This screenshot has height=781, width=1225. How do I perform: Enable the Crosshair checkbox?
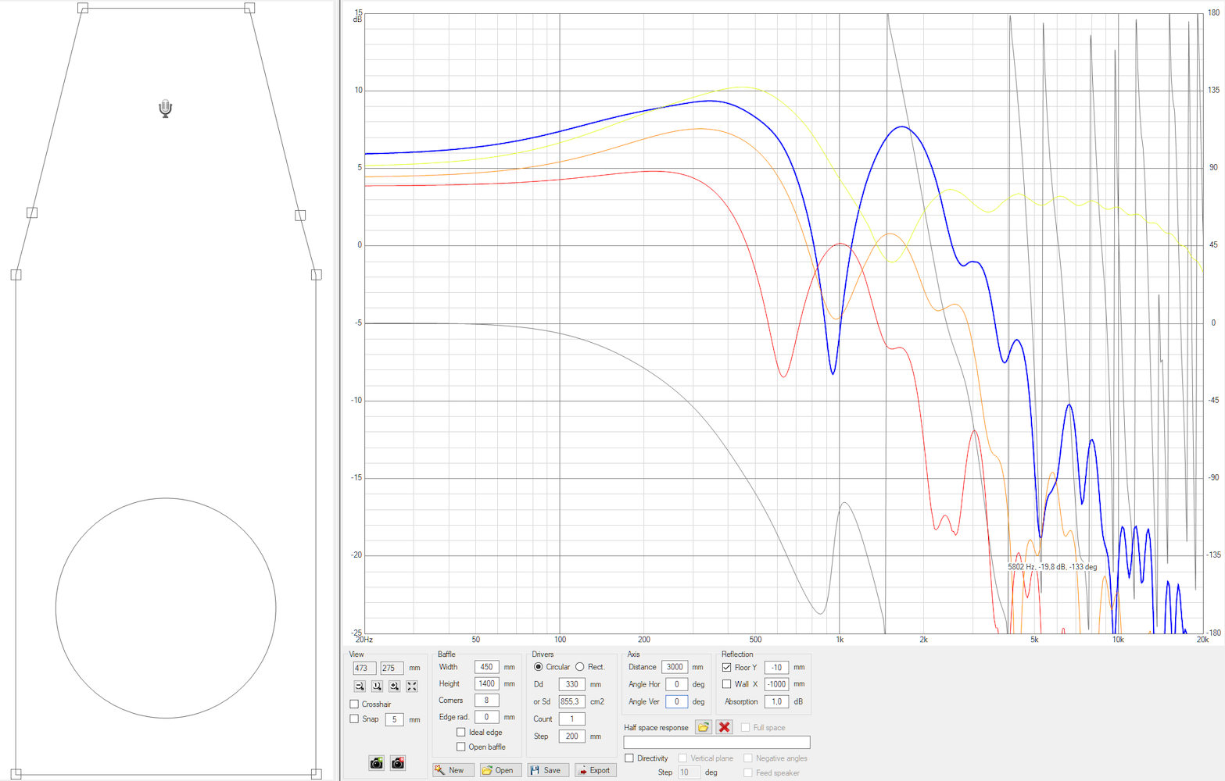pyautogui.click(x=354, y=704)
